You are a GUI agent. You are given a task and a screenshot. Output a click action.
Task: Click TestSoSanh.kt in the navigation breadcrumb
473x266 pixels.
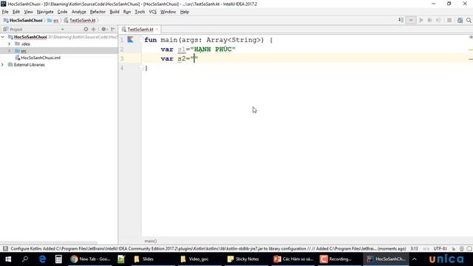point(80,21)
